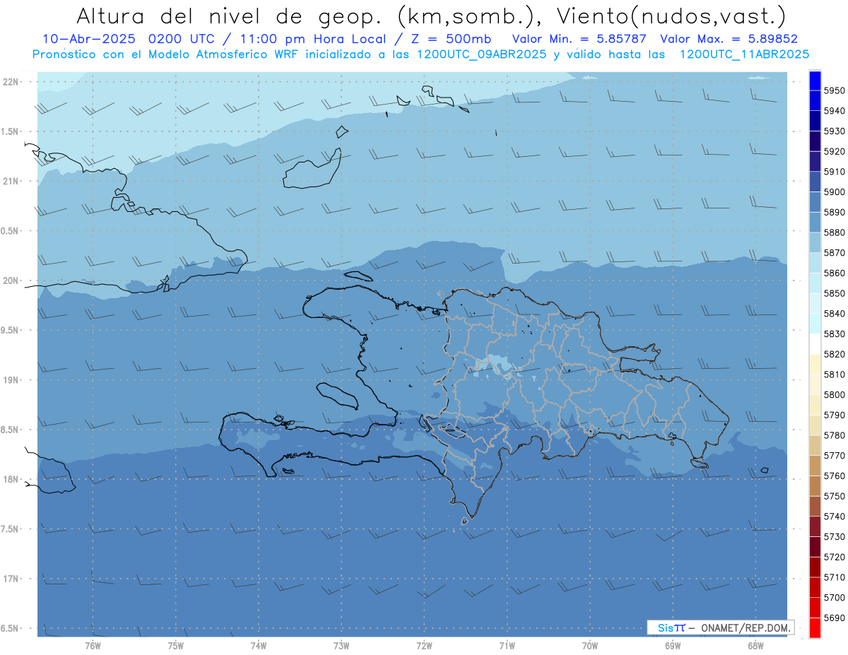Click the 68W longitude label

point(755,645)
